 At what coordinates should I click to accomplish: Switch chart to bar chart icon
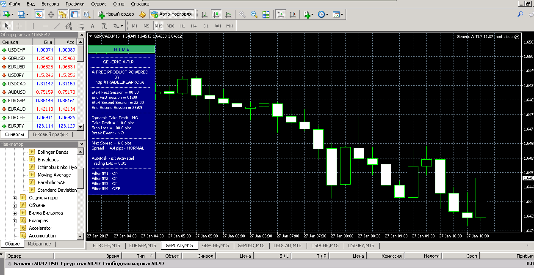pyautogui.click(x=205, y=14)
